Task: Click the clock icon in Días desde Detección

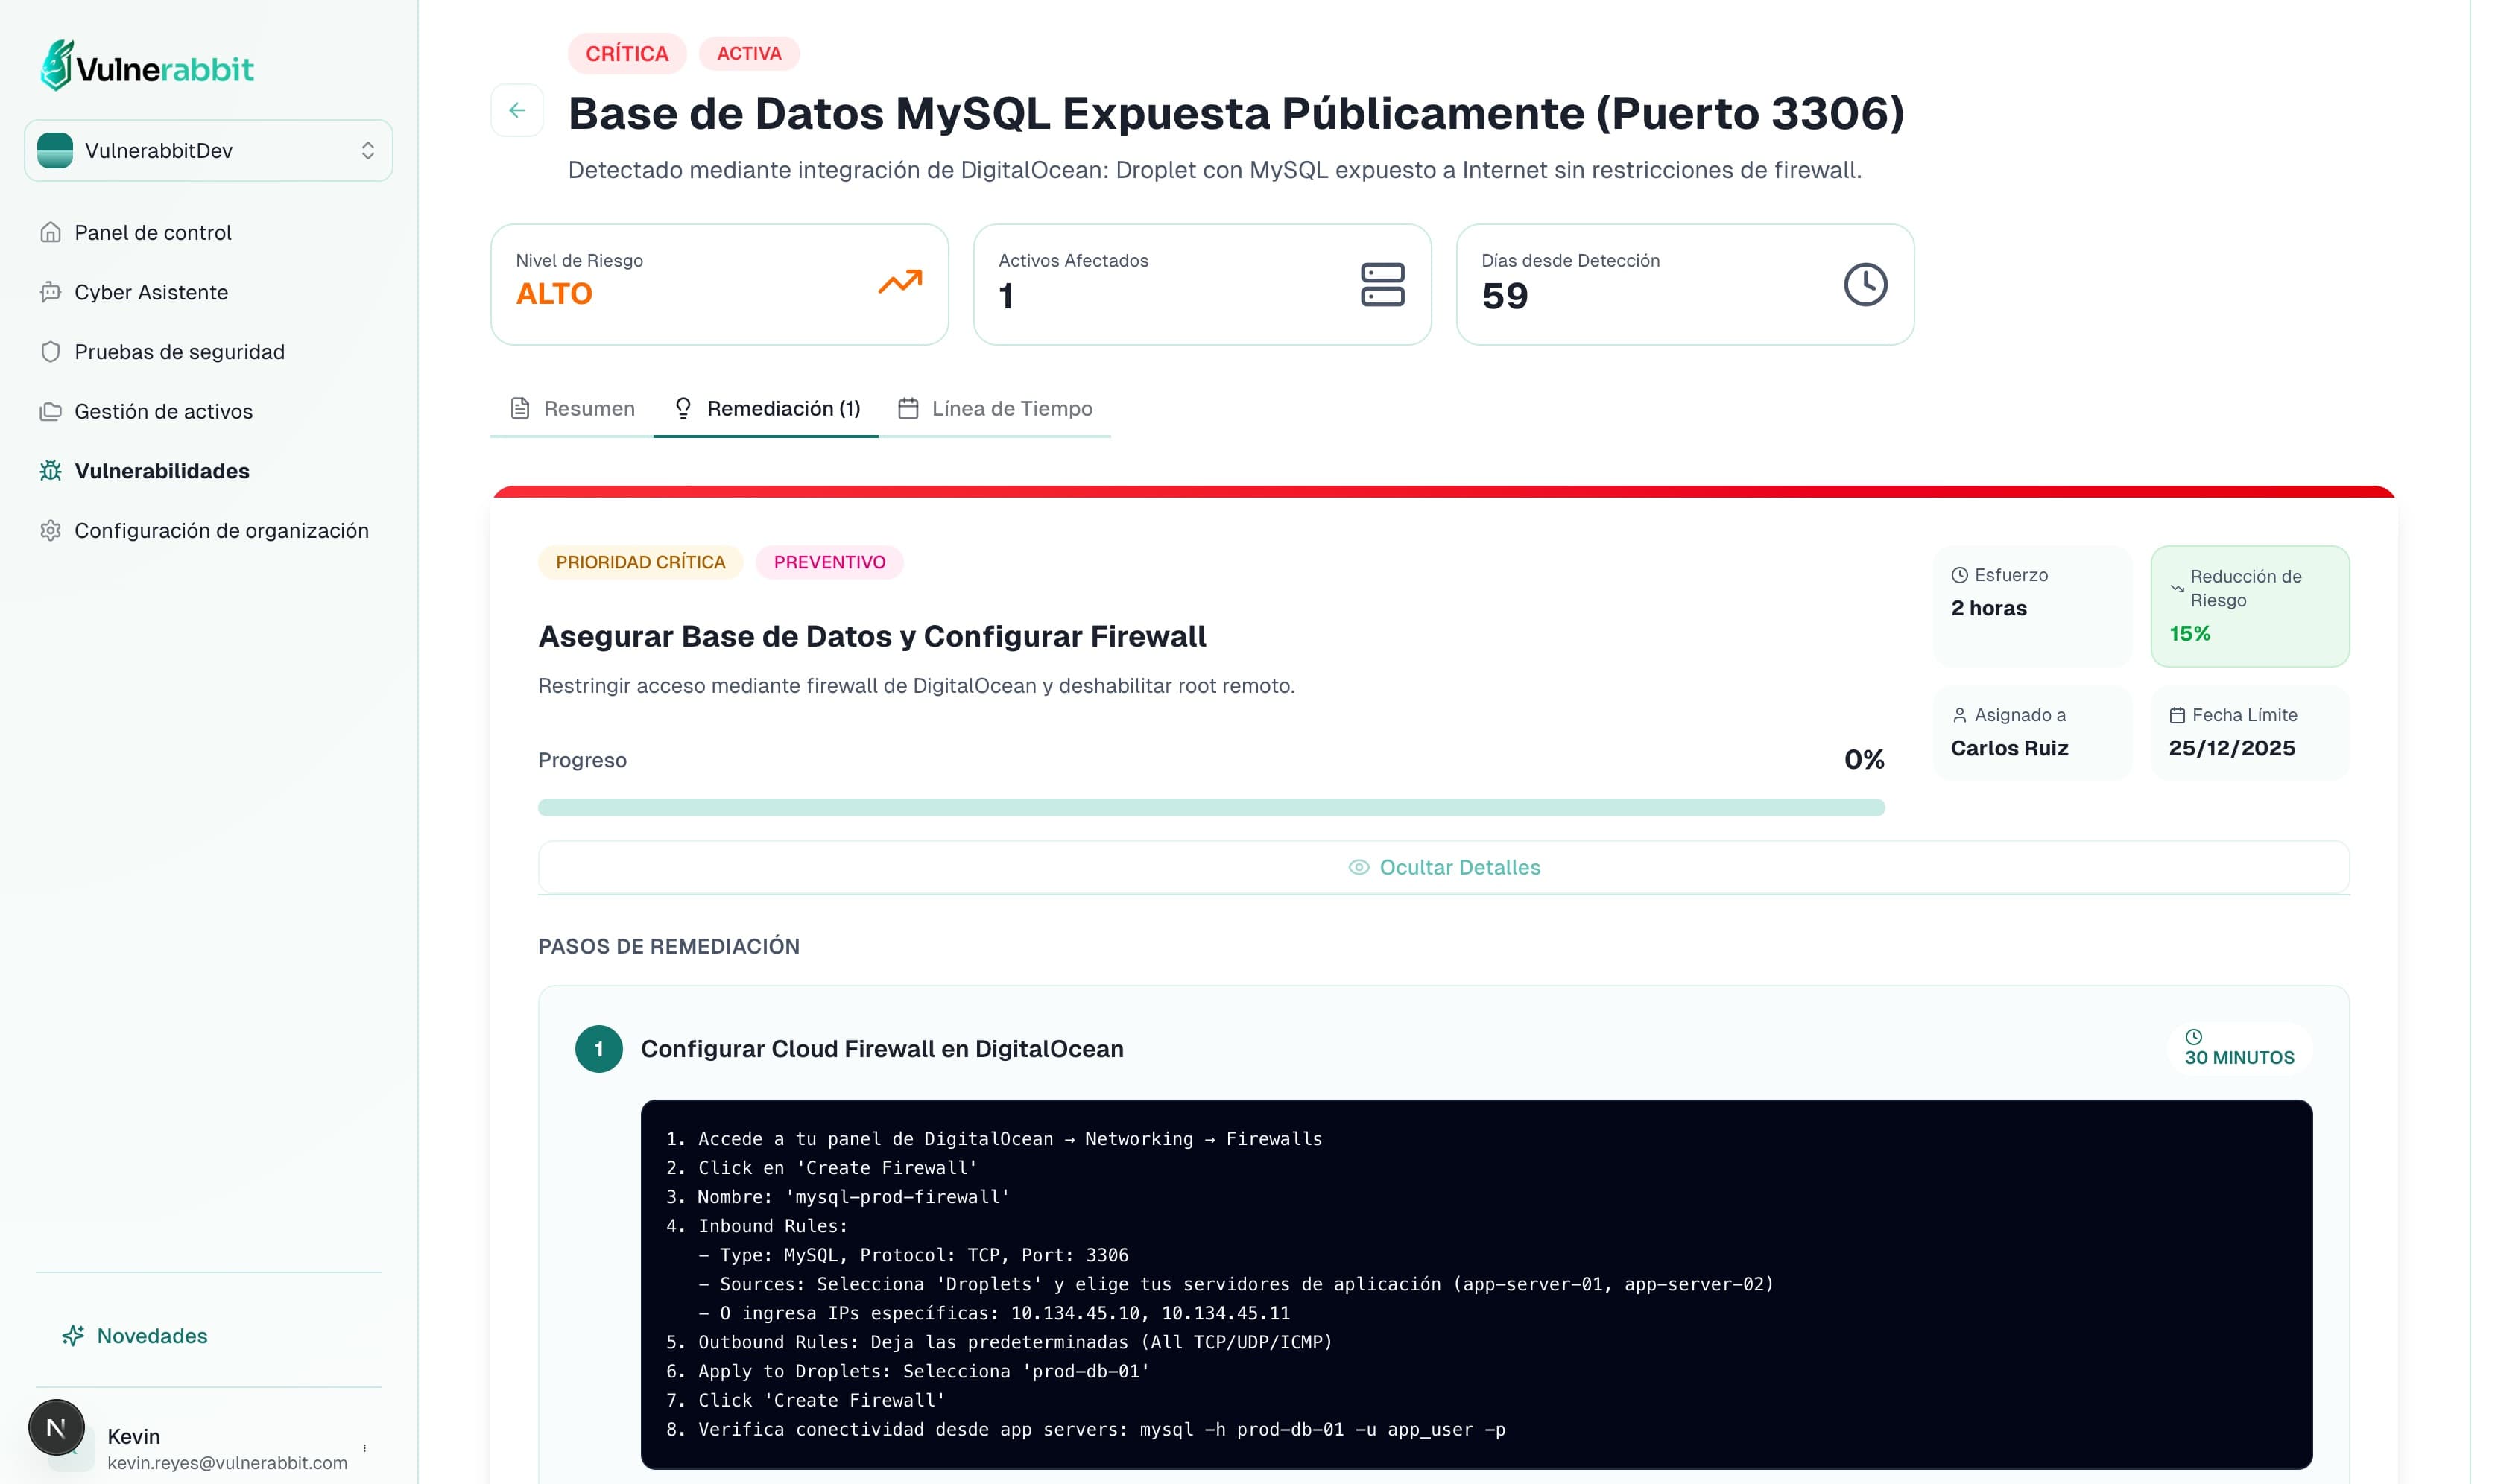Action: pos(1866,284)
